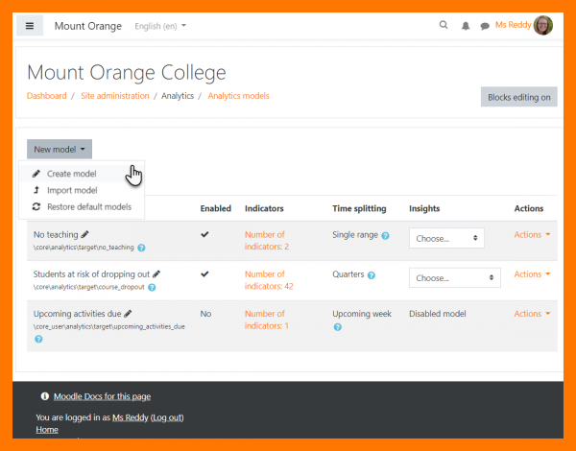Click edit pencil next to Students at risk
This screenshot has width=576, height=451.
156,273
